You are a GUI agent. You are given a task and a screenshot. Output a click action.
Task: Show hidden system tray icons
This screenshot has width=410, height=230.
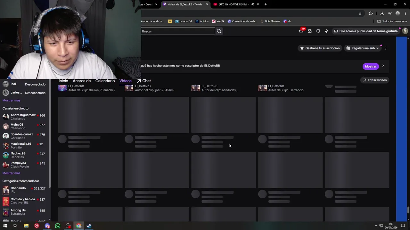pos(376,226)
